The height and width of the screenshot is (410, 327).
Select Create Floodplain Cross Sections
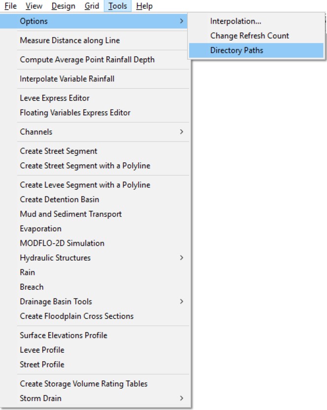coord(76,316)
